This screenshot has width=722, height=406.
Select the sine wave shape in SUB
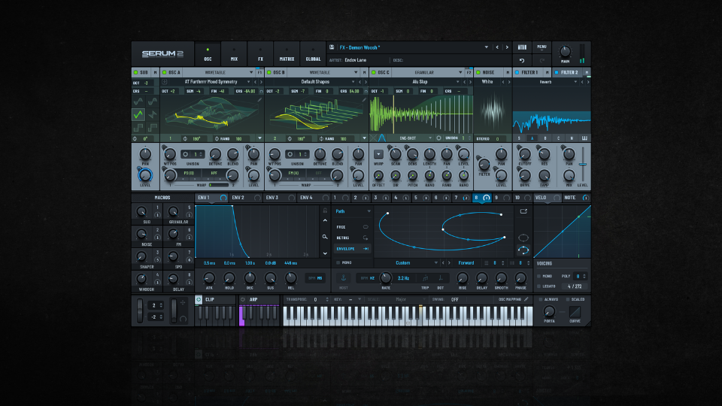(138, 101)
